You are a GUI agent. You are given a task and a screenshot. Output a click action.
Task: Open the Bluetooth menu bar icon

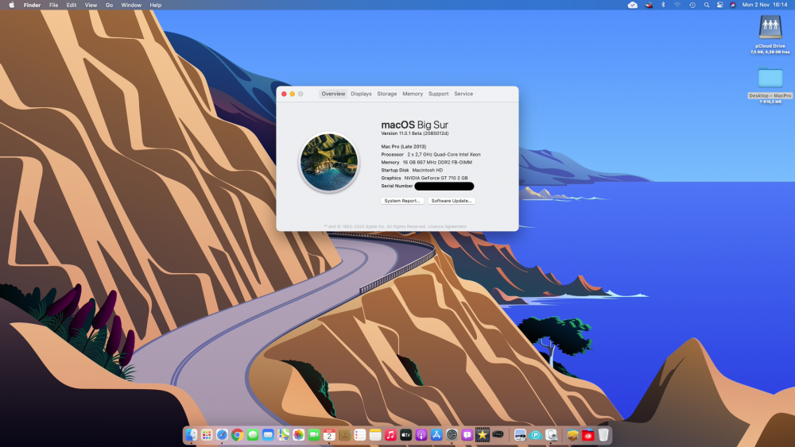click(x=663, y=5)
